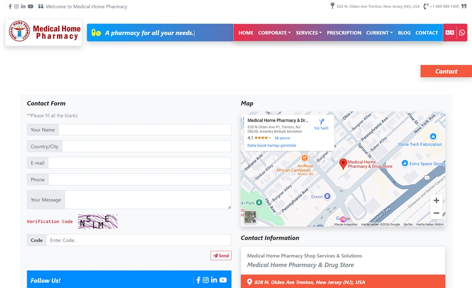Zoom in the map with plus button

(x=436, y=201)
